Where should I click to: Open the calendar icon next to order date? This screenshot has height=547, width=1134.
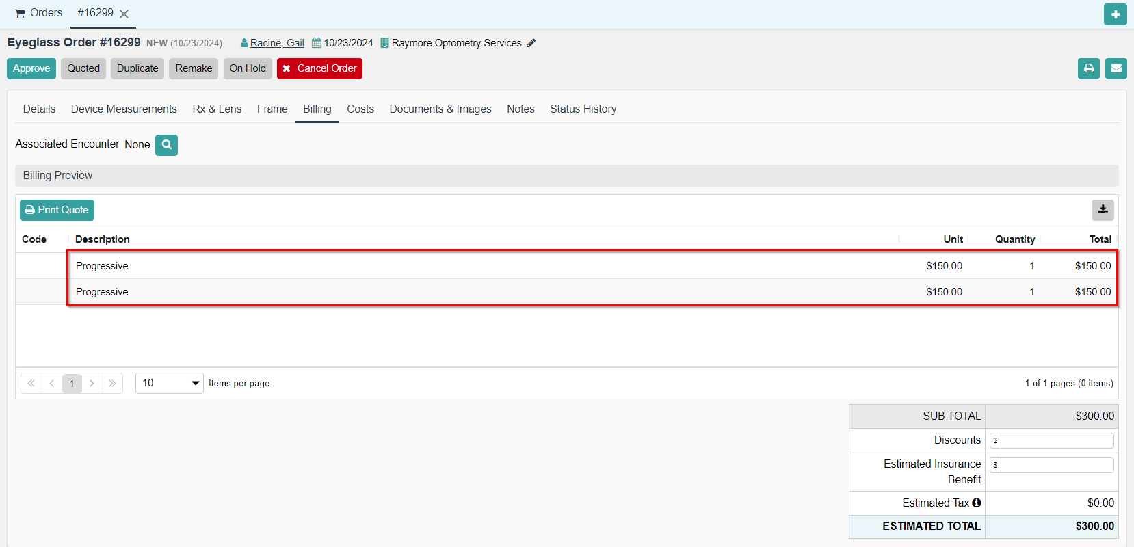(x=317, y=43)
